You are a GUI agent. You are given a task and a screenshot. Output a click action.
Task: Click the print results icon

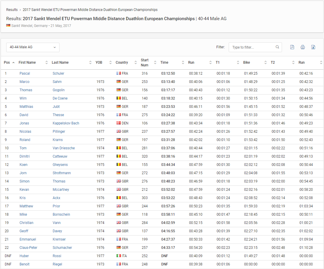pyautogui.click(x=303, y=47)
